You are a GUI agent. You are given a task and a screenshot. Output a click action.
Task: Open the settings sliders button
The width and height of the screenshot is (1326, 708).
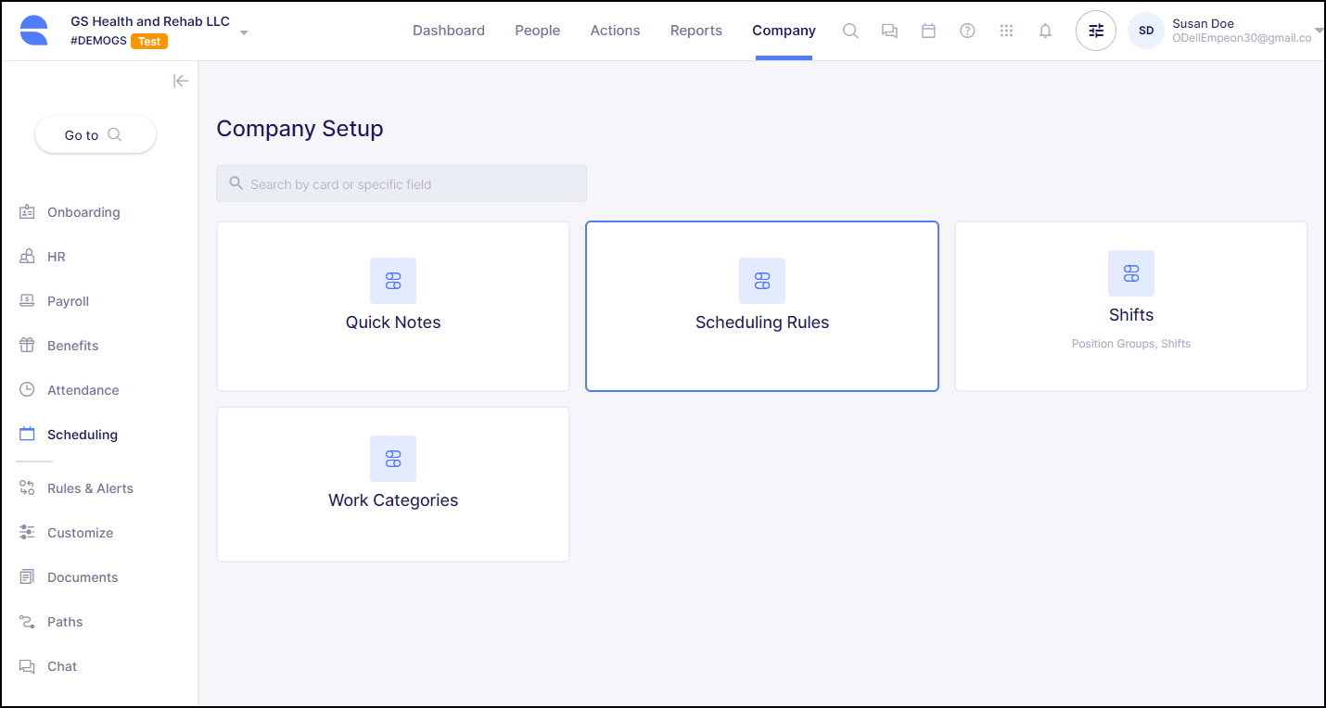click(x=1096, y=31)
